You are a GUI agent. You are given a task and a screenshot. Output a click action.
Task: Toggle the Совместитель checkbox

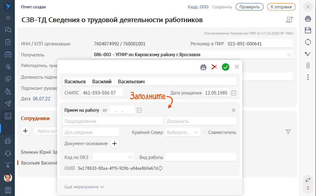click(205, 132)
